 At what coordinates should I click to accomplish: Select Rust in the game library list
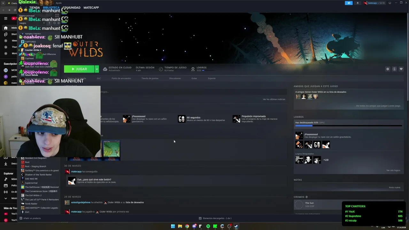point(27,162)
